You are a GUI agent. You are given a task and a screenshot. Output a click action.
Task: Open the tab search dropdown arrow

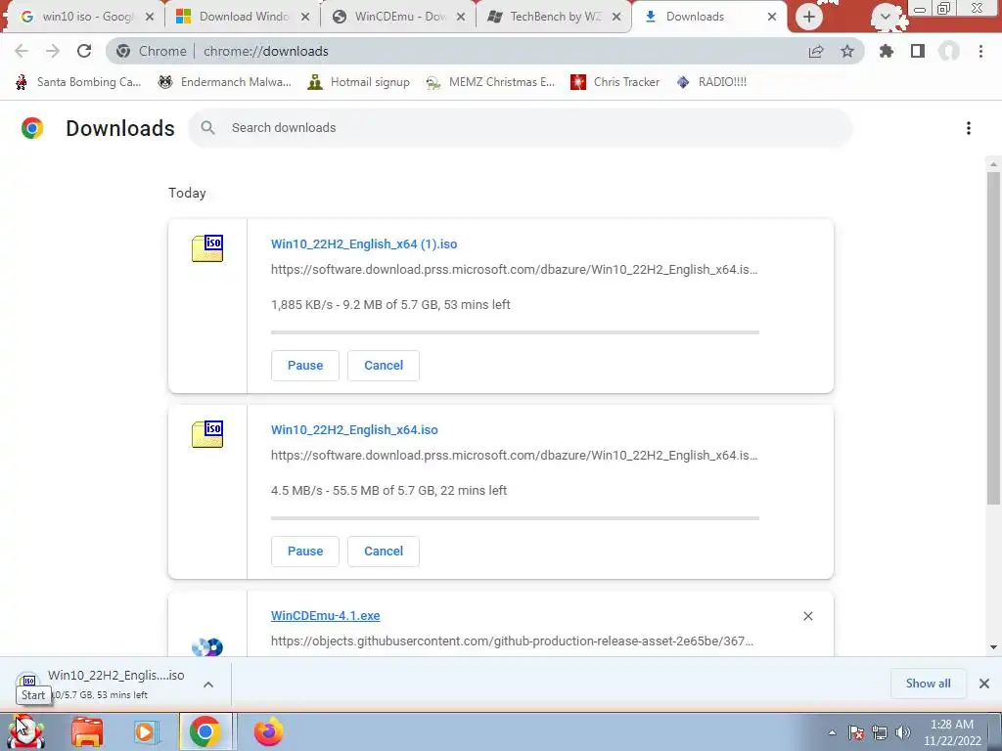(x=885, y=18)
